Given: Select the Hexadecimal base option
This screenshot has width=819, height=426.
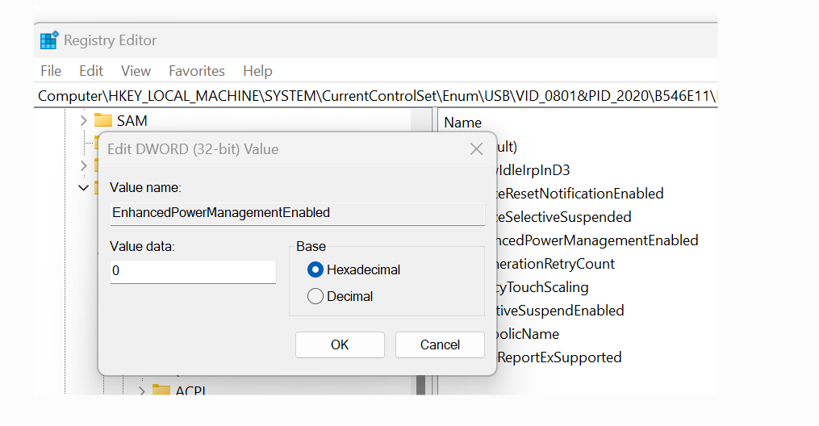Looking at the screenshot, I should [x=315, y=269].
